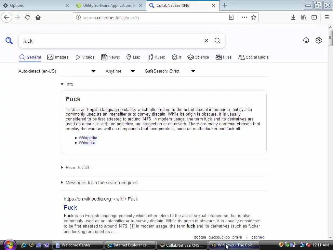Open the en.wikipedia.org result URL
333x250 pixels.
point(101,199)
